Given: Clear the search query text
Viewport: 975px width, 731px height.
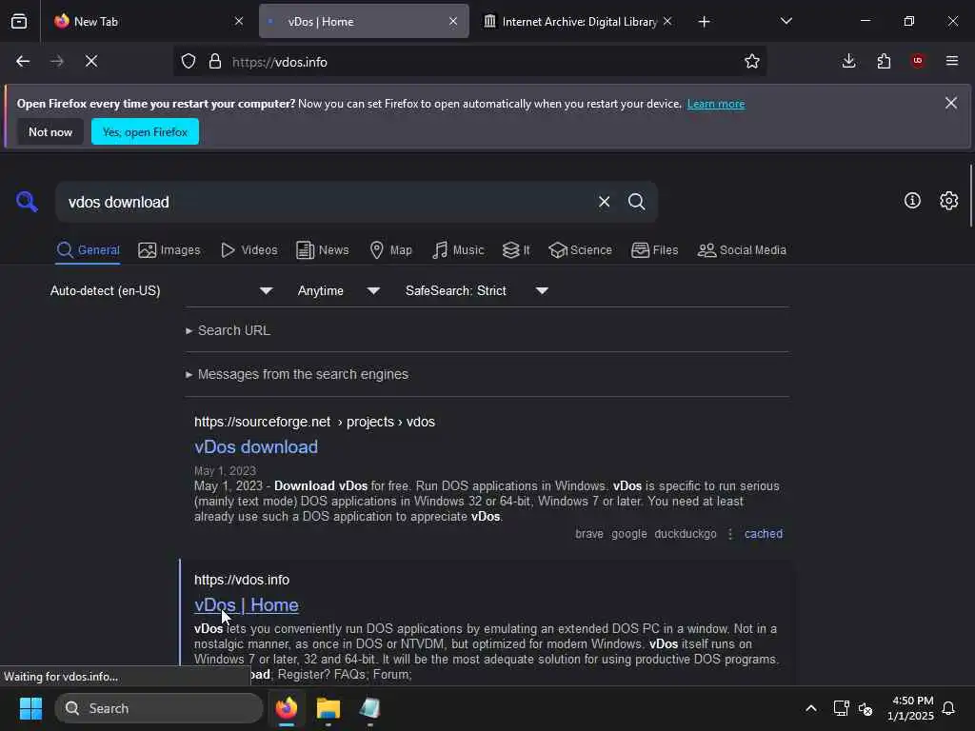Looking at the screenshot, I should pyautogui.click(x=604, y=202).
